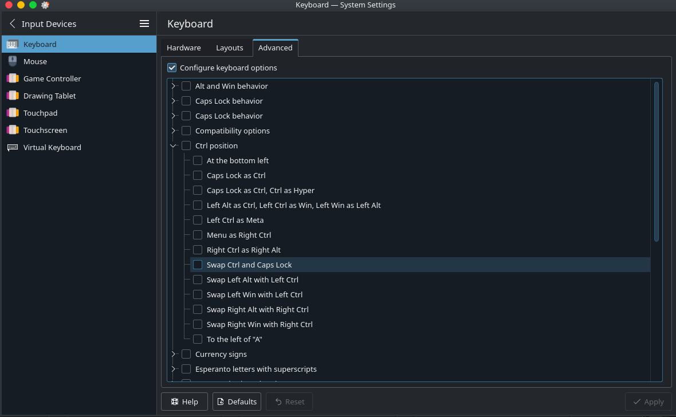Check the Ctrl position group box
The image size is (676, 417).
coord(186,145)
